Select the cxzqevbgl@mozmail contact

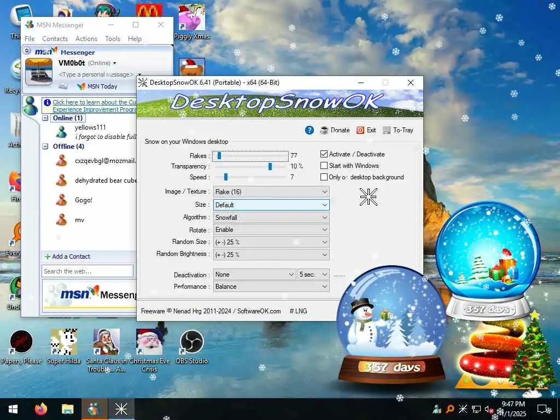pos(106,161)
